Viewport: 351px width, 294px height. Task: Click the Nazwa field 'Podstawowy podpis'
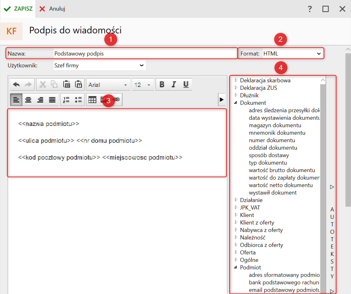click(x=145, y=54)
